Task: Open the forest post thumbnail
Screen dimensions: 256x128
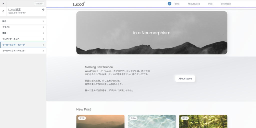Action: click(203, 123)
